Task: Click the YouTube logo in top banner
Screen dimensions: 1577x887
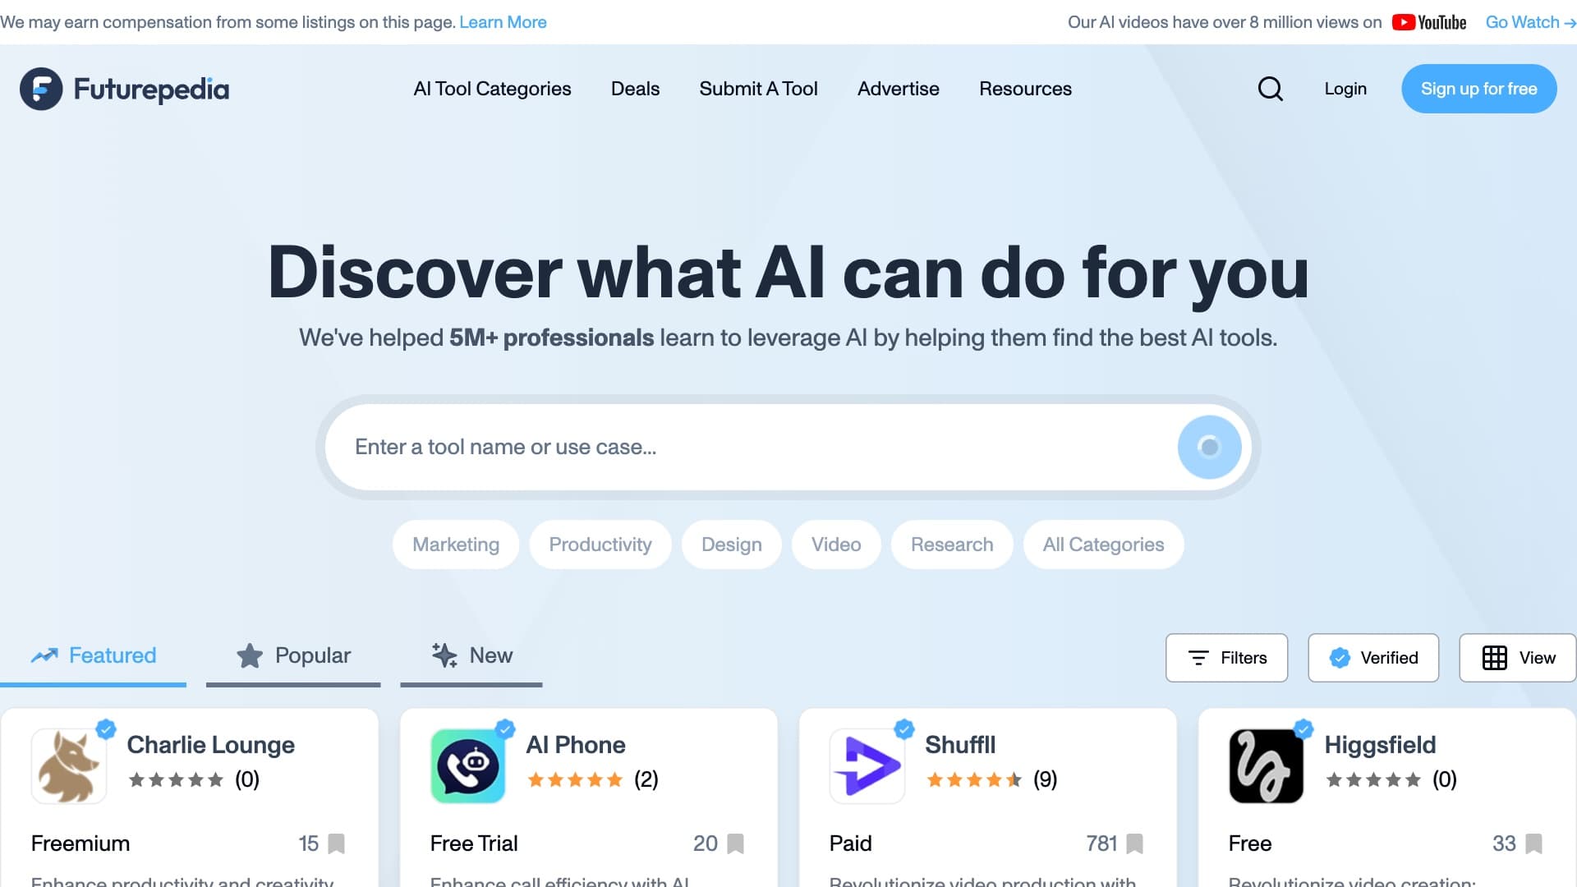Action: click(x=1429, y=22)
